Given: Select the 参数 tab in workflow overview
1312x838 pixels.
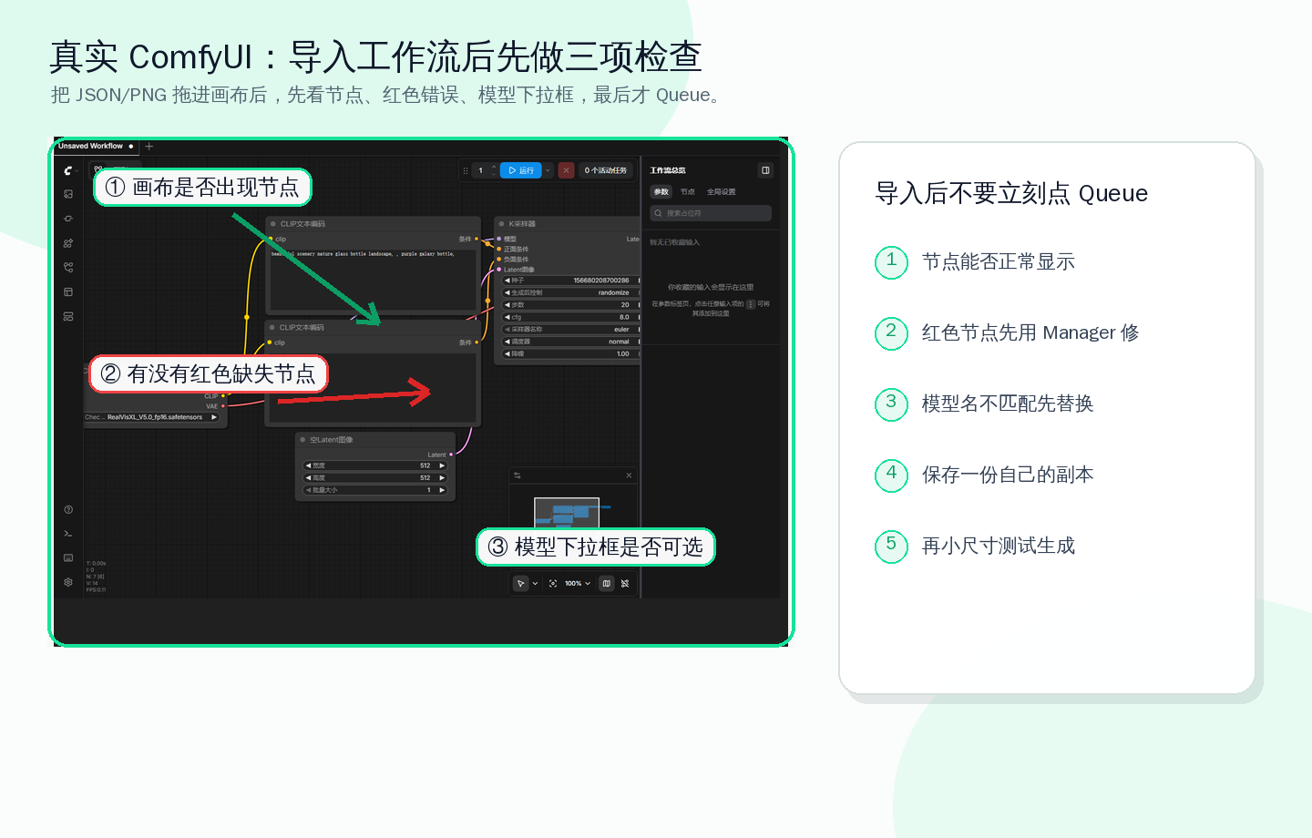Looking at the screenshot, I should pyautogui.click(x=661, y=191).
